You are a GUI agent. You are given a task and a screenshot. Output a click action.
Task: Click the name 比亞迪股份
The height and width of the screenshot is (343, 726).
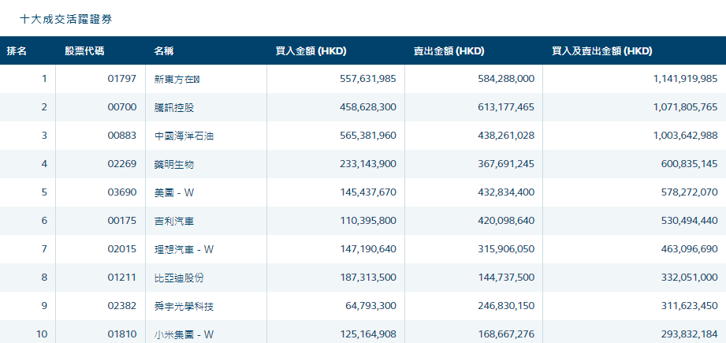click(x=179, y=278)
